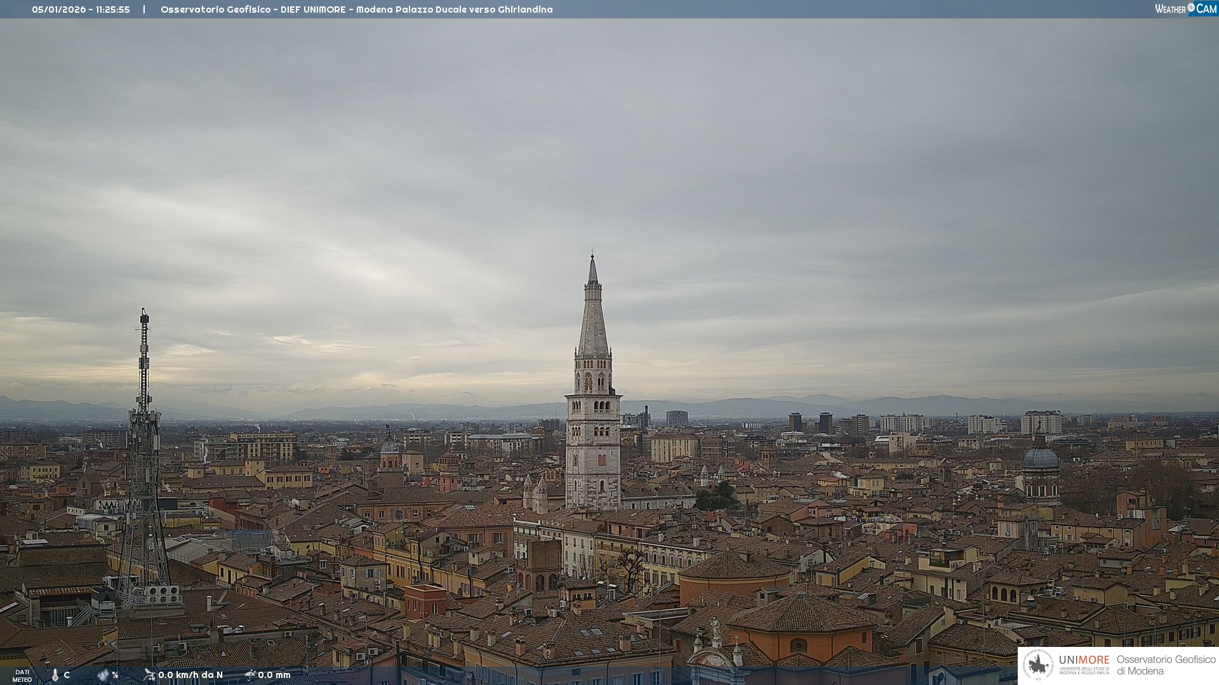
Task: Click the UNIMORE circular seal emblem
Action: tap(1038, 665)
